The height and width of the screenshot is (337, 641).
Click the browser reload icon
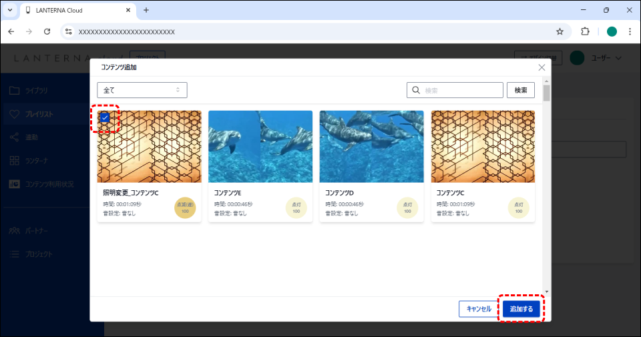(47, 31)
